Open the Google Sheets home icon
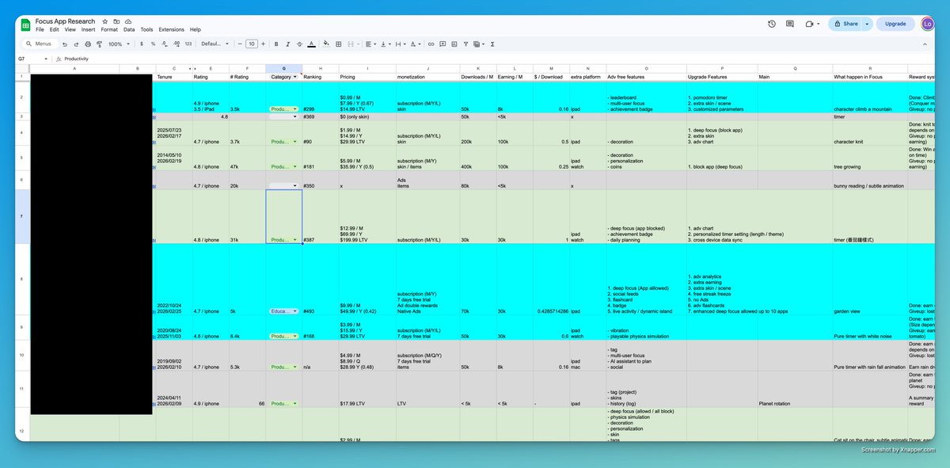The image size is (950, 468). point(26,25)
